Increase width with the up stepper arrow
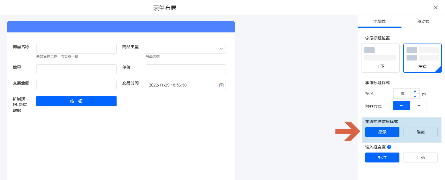This screenshot has height=180, width=445. tap(415, 91)
